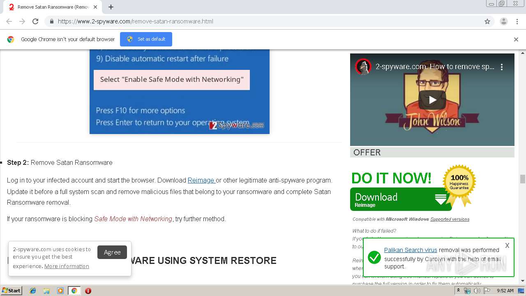Show hidden system tray icons
This screenshot has height=296, width=526.
[458, 291]
